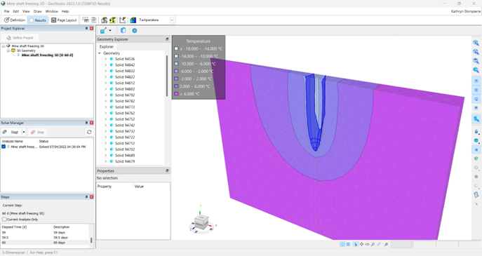Click the ≥ 6.000 °C legend color swatch
This screenshot has width=482, height=256.
(x=176, y=94)
